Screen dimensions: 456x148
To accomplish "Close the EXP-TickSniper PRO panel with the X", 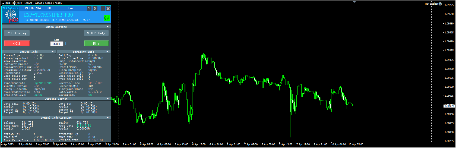I will 108,9.
